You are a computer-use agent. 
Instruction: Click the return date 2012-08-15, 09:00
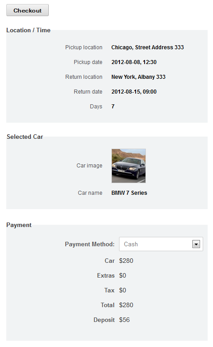click(134, 92)
